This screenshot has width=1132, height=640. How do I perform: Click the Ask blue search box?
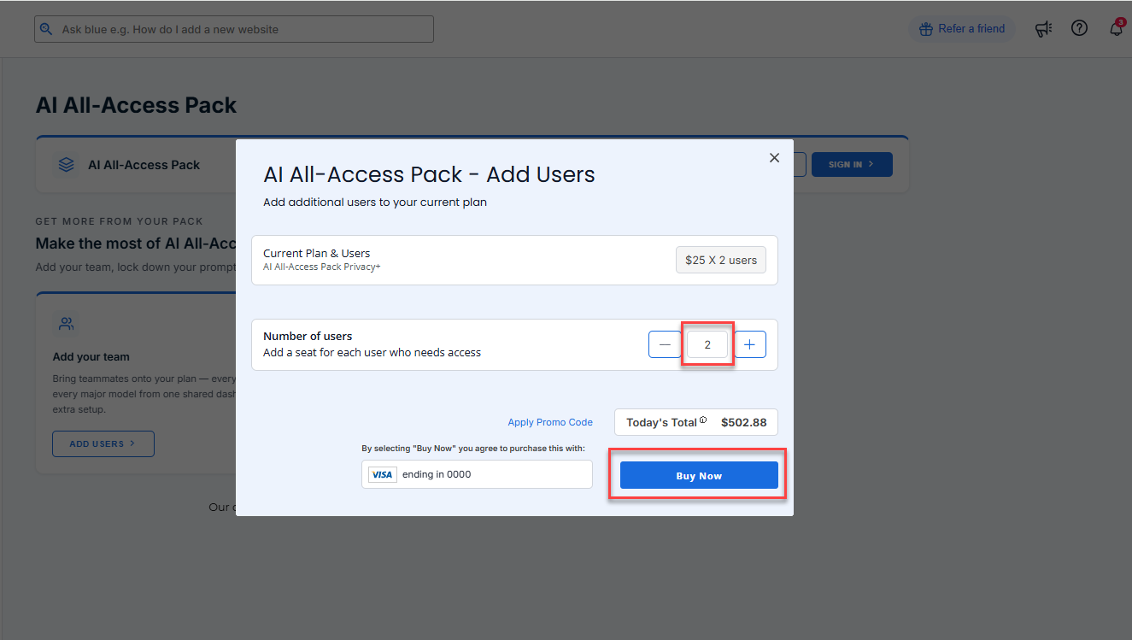coord(234,29)
